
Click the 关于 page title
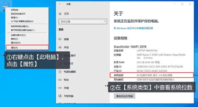click(118, 13)
